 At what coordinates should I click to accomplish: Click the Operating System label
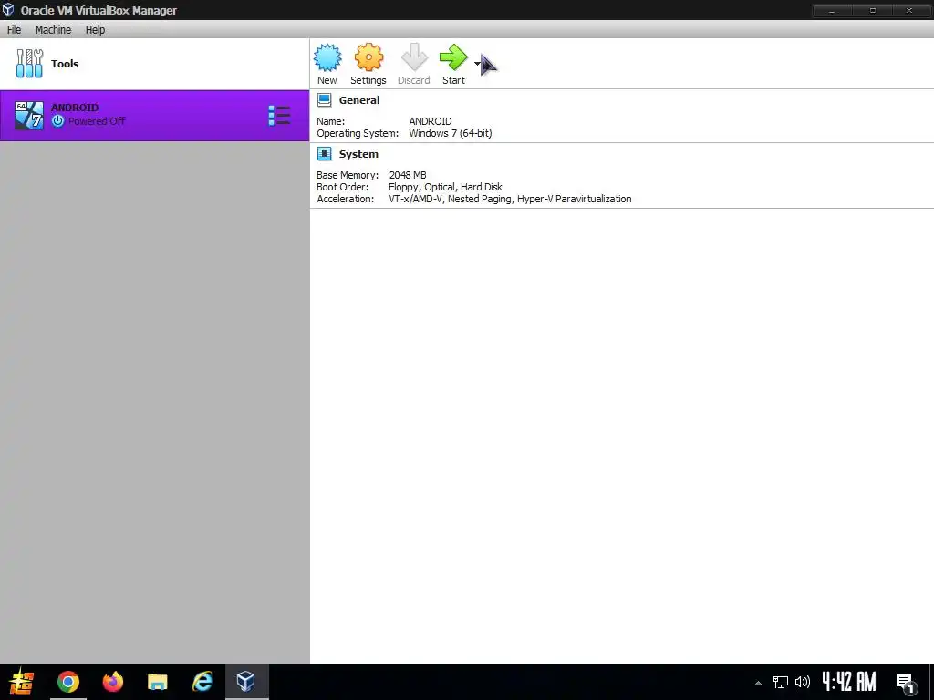[358, 133]
